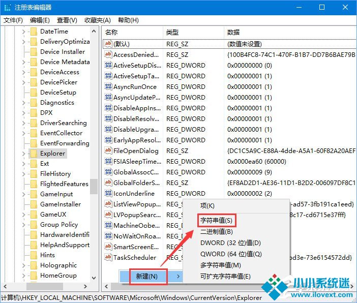This screenshot has width=357, height=303.
Task: Click tree pane vertical scroll up arrow
Action: [94, 31]
